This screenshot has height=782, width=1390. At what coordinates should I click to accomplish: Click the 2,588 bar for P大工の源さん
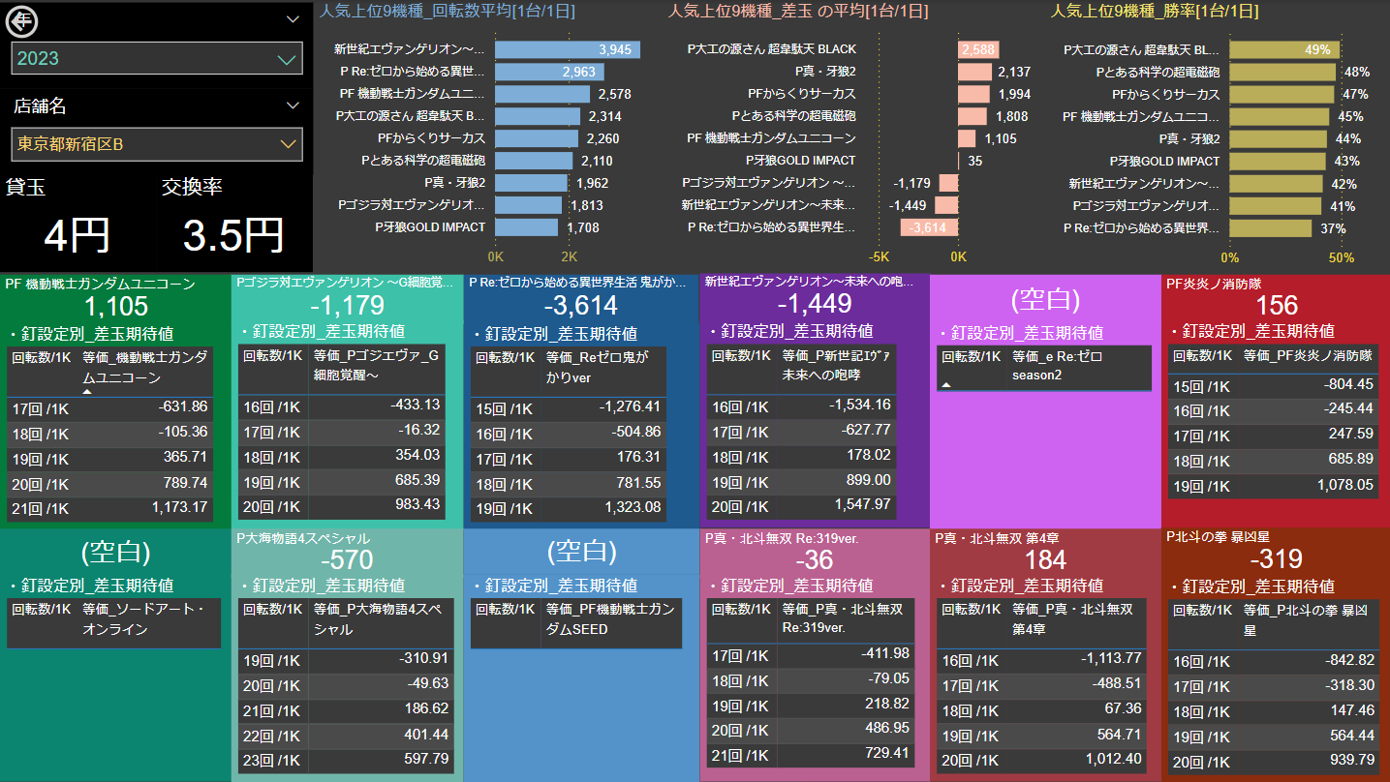pos(978,49)
